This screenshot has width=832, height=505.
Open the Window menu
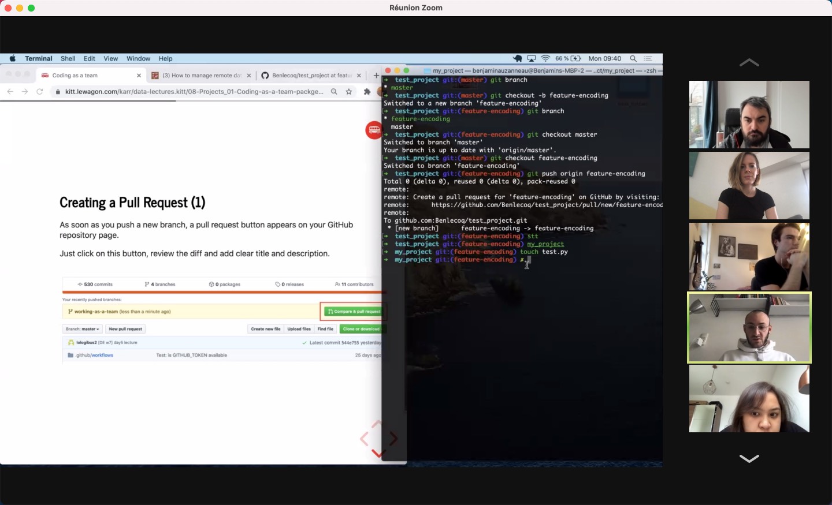coord(138,58)
